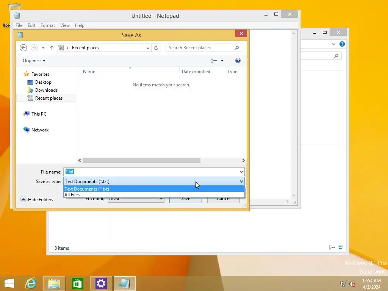Image resolution: width=388 pixels, height=291 pixels.
Task: Choose Text Documents (*.txt) option
Action: tap(154, 189)
